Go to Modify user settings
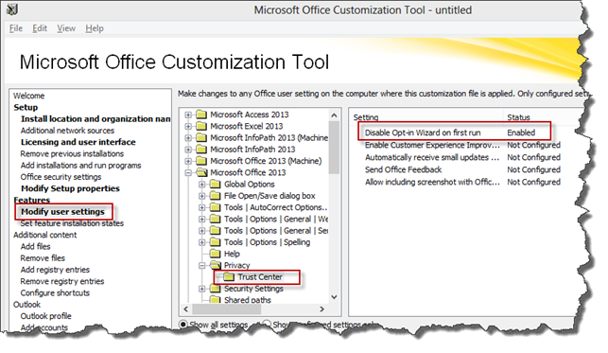Viewport: 608px width, 353px height. pyautogui.click(x=62, y=212)
